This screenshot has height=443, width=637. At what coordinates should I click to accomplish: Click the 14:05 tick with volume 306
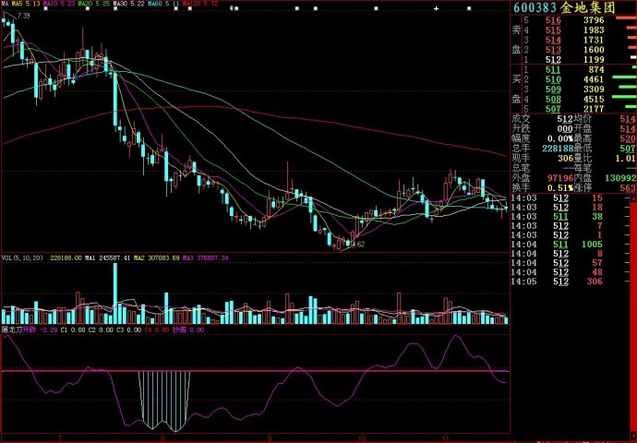(x=557, y=281)
